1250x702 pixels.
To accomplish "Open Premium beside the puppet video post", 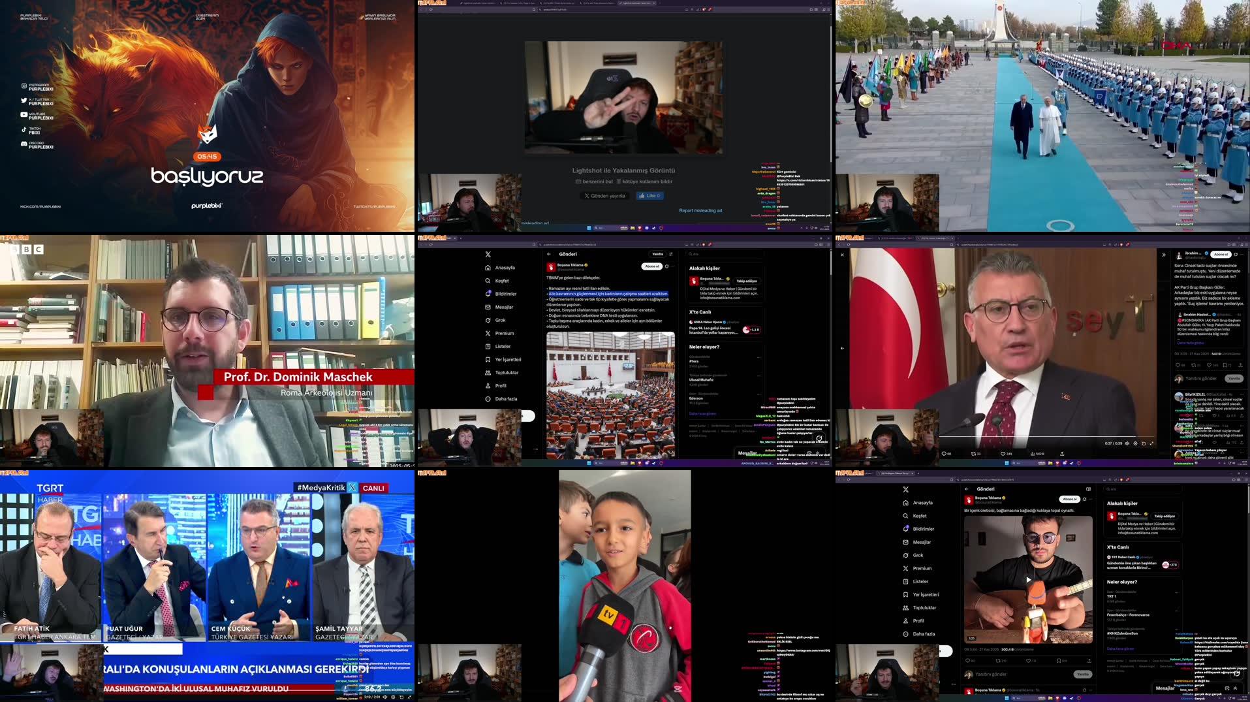I will (922, 568).
